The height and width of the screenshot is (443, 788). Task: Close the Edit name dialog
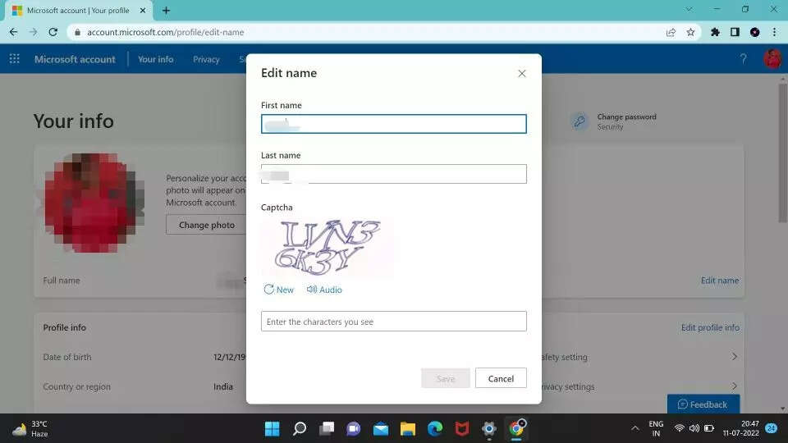521,74
